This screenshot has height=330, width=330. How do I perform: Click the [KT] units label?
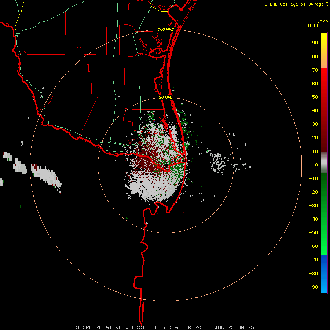coord(313,25)
